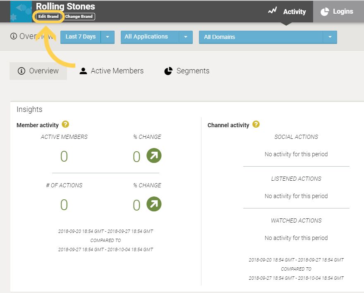The image size is (364, 293).
Task: Click the ACTIVE MEMBERS column label
Action: point(64,137)
